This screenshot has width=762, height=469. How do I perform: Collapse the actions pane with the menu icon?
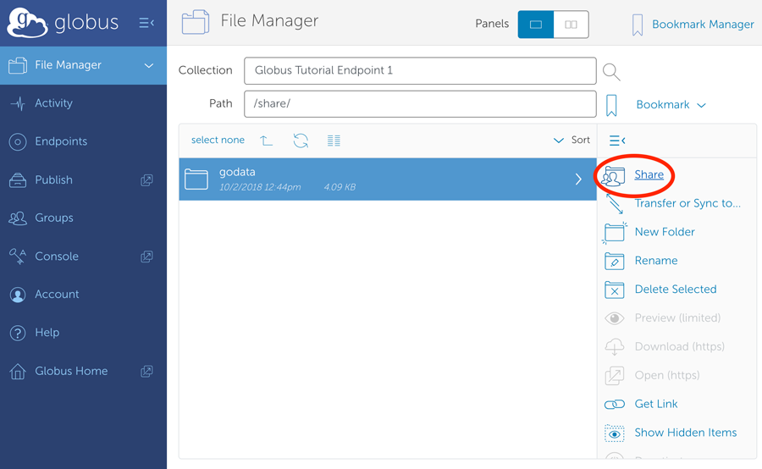click(616, 141)
